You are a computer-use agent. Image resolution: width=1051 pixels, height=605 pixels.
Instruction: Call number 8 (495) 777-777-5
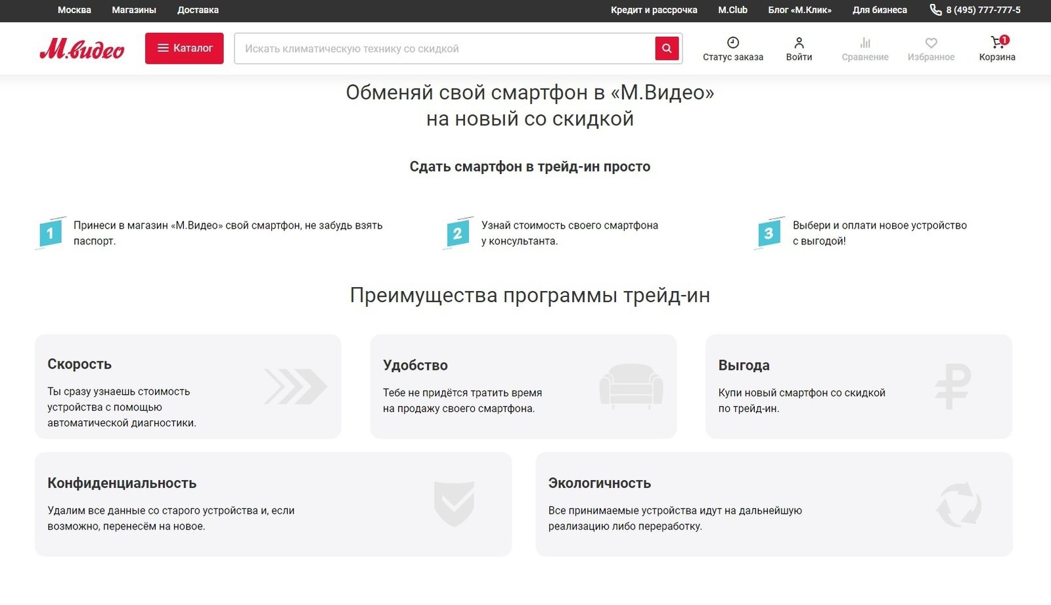click(983, 10)
